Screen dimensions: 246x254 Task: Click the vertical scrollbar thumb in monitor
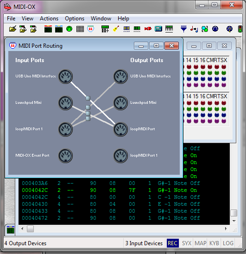234,213
